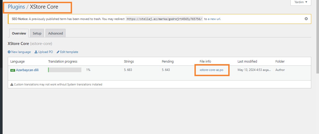This screenshot has height=134, width=319.
Task: Click the 1% translation progress bar
Action: 65,70
